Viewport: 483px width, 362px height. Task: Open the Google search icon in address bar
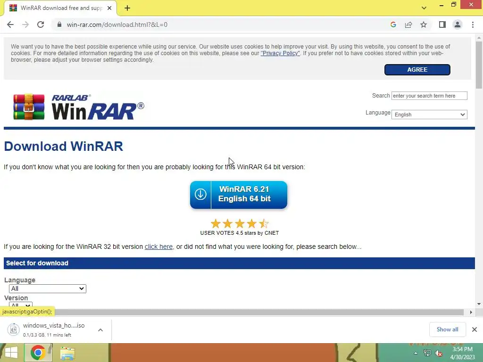393,25
